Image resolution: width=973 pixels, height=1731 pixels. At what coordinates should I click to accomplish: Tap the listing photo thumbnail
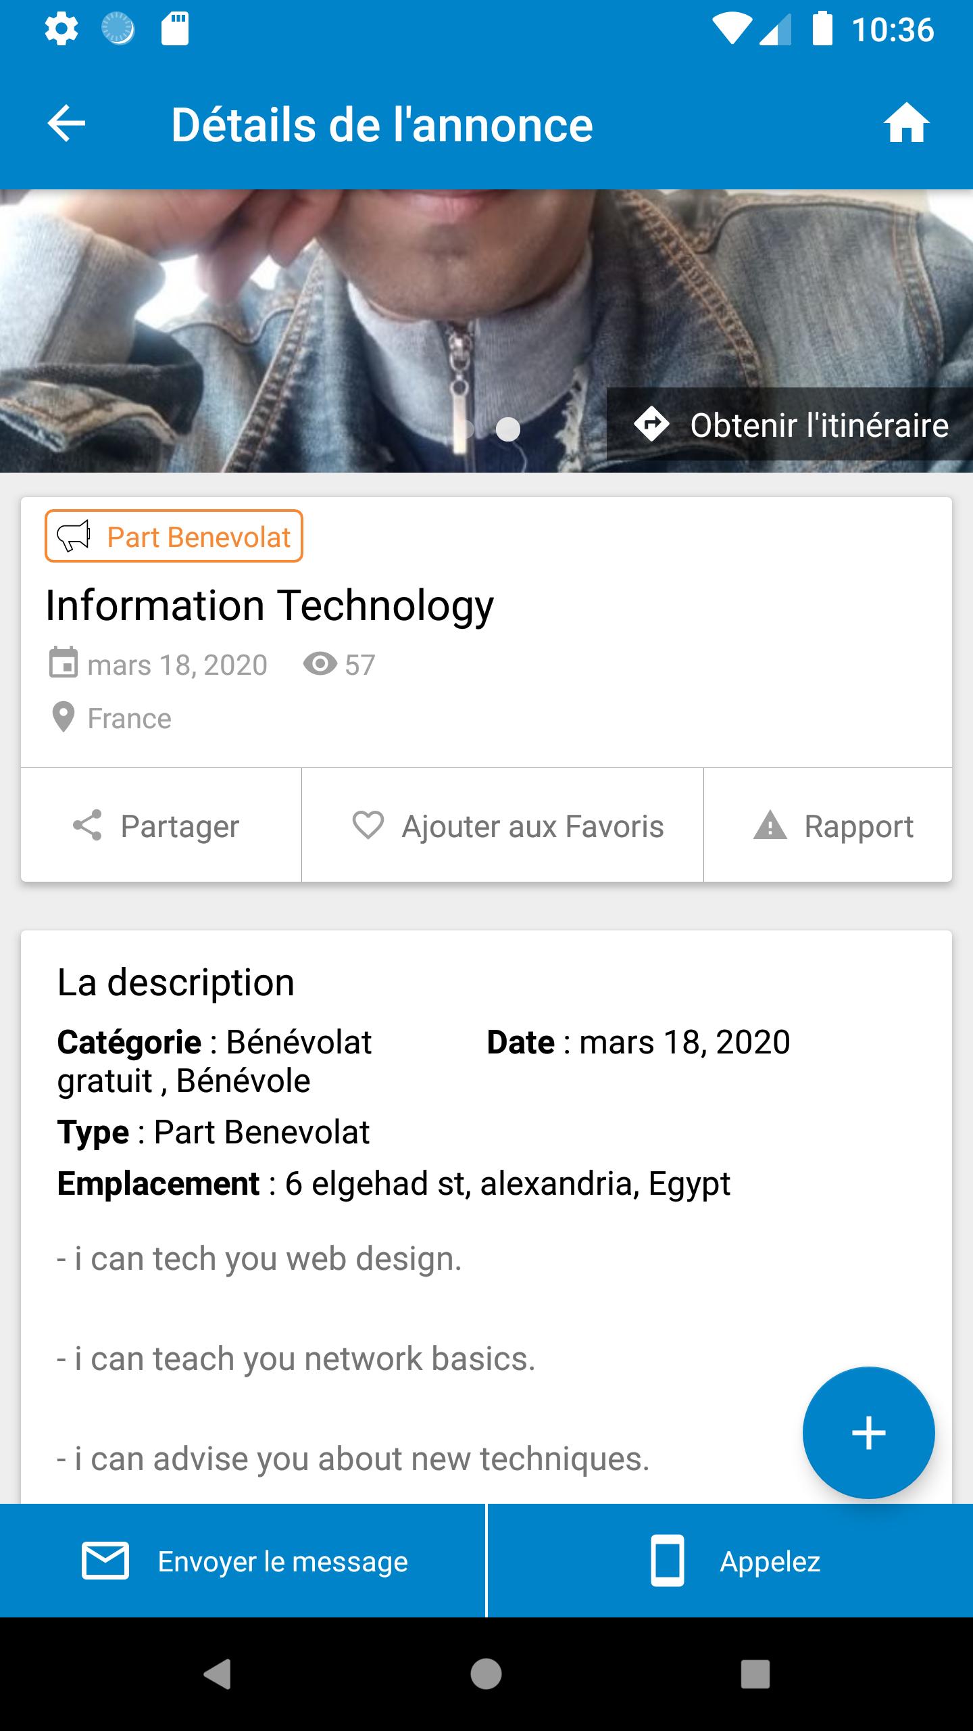coord(487,331)
